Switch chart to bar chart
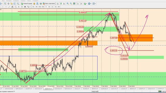 [58, 4]
